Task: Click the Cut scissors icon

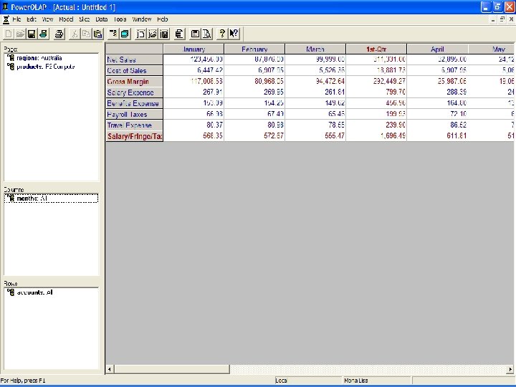Action: pos(75,34)
